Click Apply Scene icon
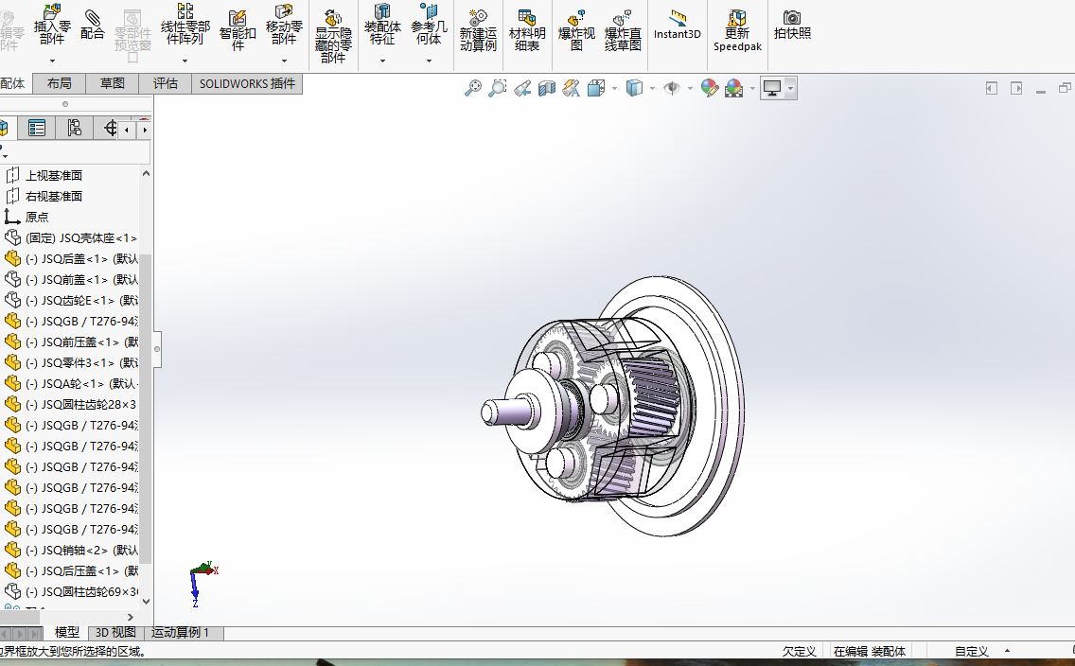The image size is (1075, 666). (x=733, y=88)
